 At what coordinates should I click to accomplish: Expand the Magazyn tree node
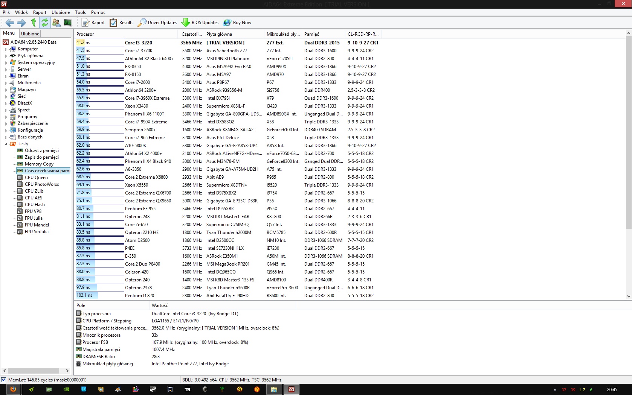(x=6, y=90)
